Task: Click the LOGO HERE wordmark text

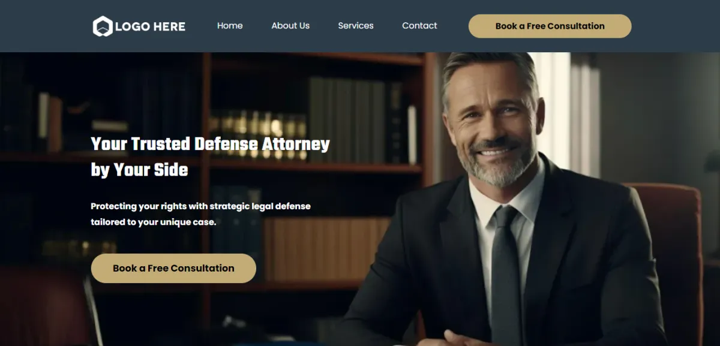Action: pos(150,26)
